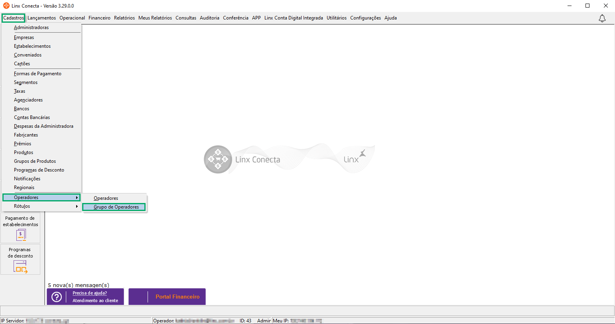Select Fabricantes menu entry
615x324 pixels.
(x=41, y=135)
